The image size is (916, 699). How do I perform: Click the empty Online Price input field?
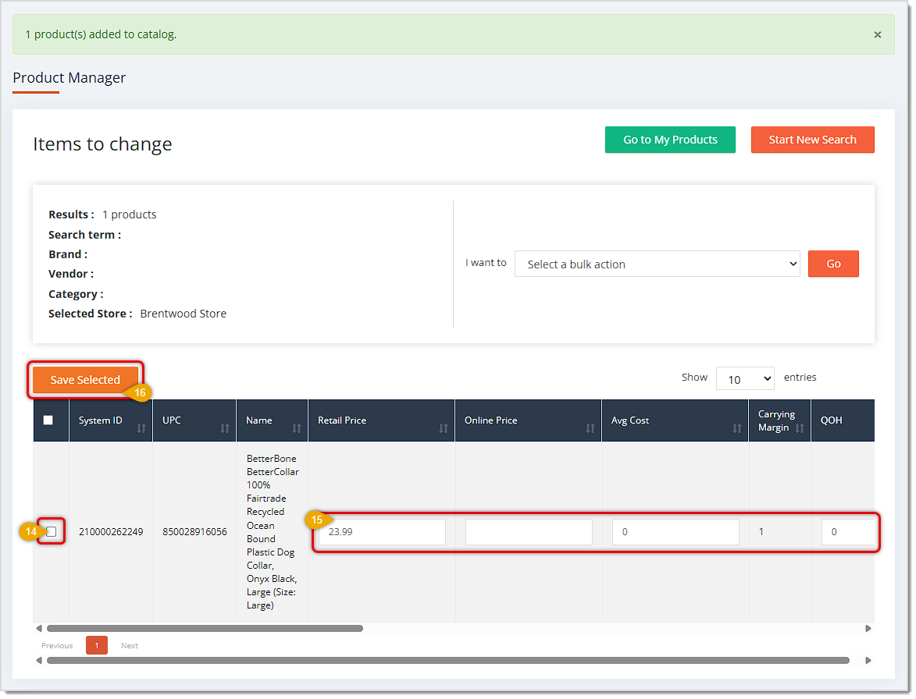click(x=529, y=532)
